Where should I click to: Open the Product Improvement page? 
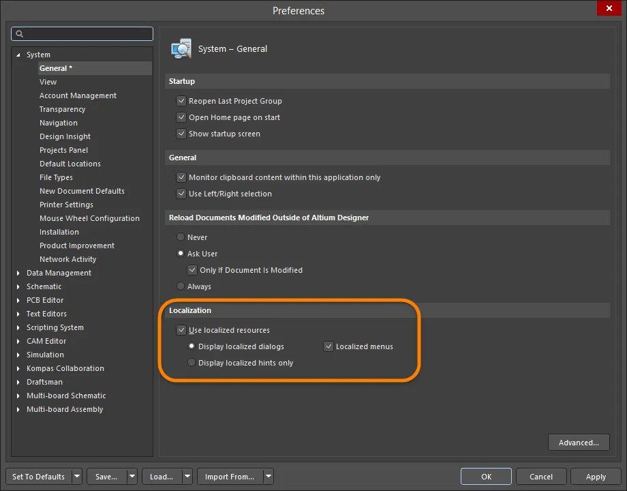pos(77,245)
